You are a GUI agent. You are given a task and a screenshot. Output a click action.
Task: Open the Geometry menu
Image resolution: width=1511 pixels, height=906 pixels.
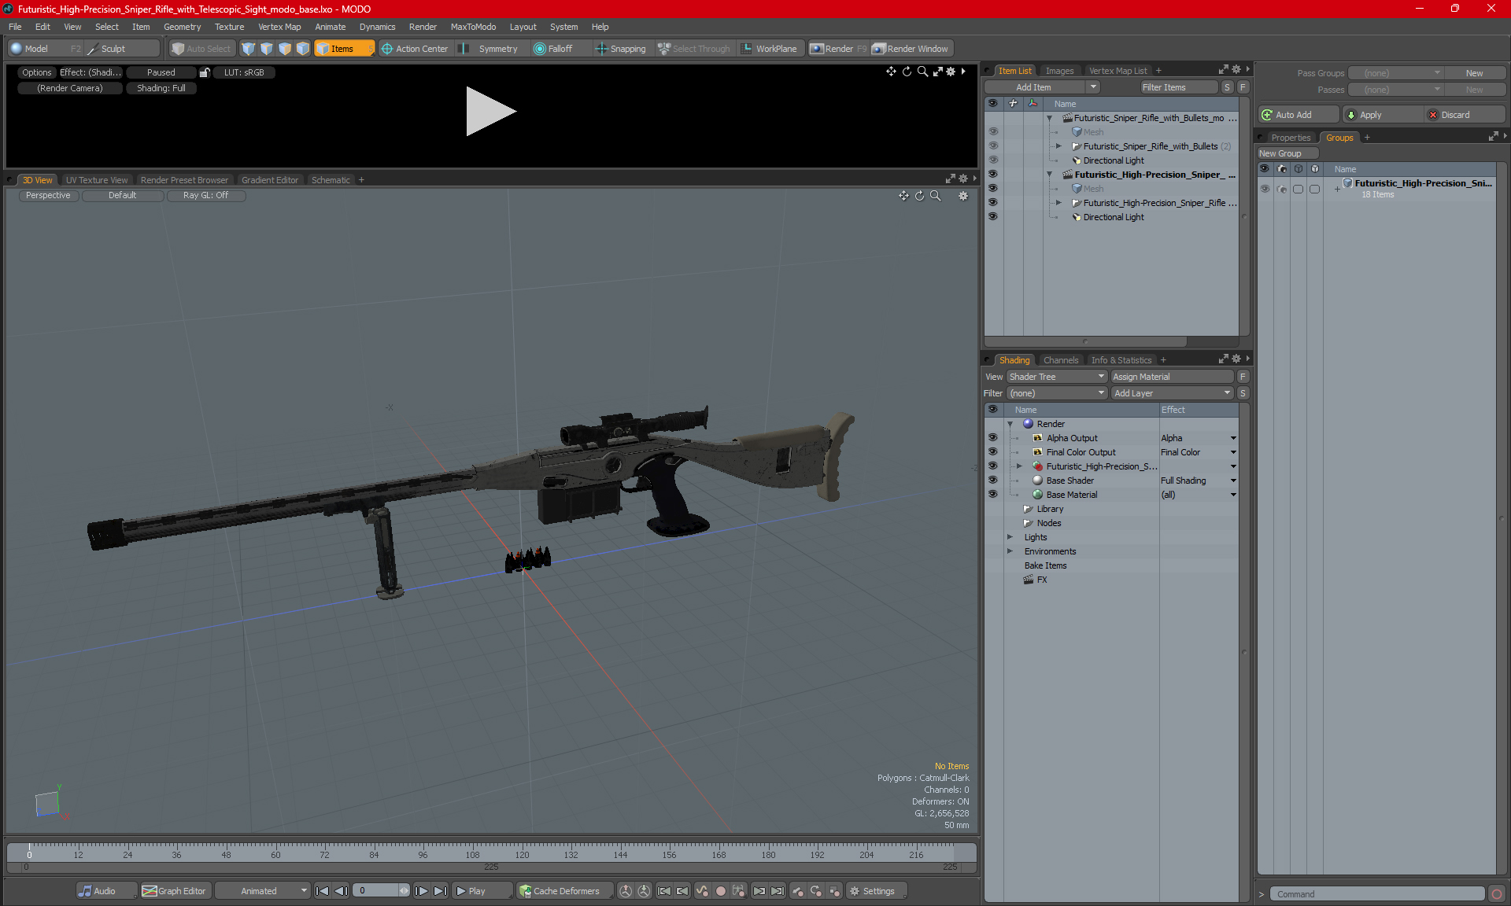182,27
